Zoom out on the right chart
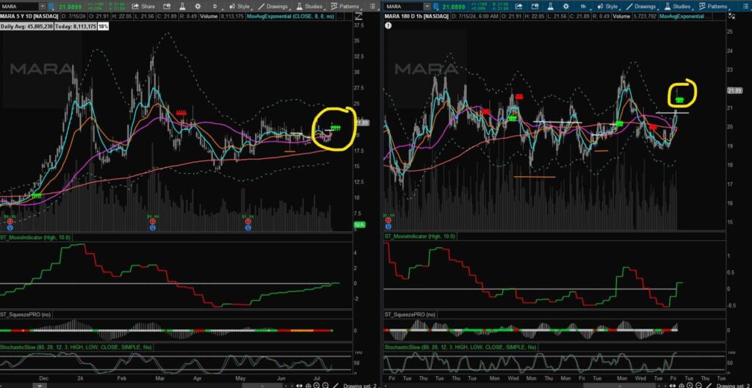 click(x=700, y=385)
